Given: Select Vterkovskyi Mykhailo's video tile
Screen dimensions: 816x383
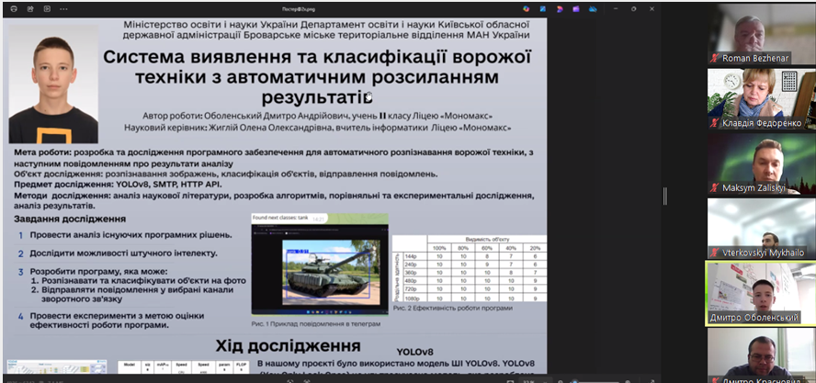Looking at the screenshot, I should pos(762,229).
